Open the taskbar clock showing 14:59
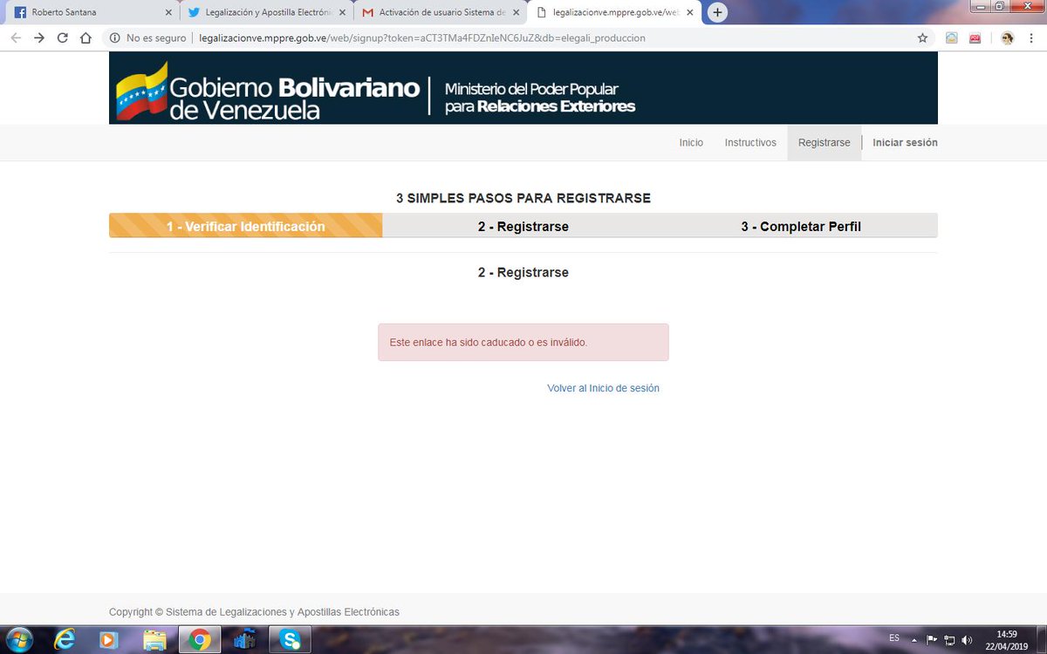Screen dimensions: 1047x654 (x=1006, y=640)
